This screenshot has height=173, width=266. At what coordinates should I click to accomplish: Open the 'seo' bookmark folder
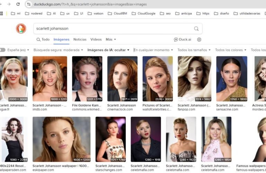click(x=165, y=14)
